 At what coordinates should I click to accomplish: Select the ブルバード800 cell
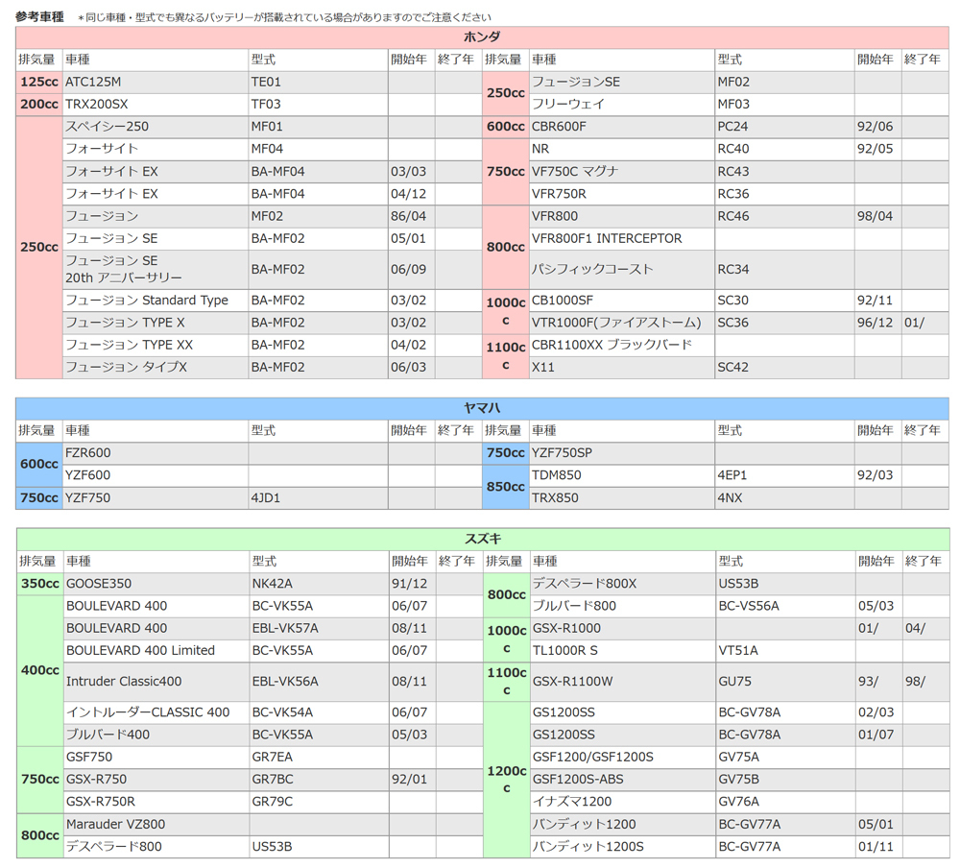623,606
